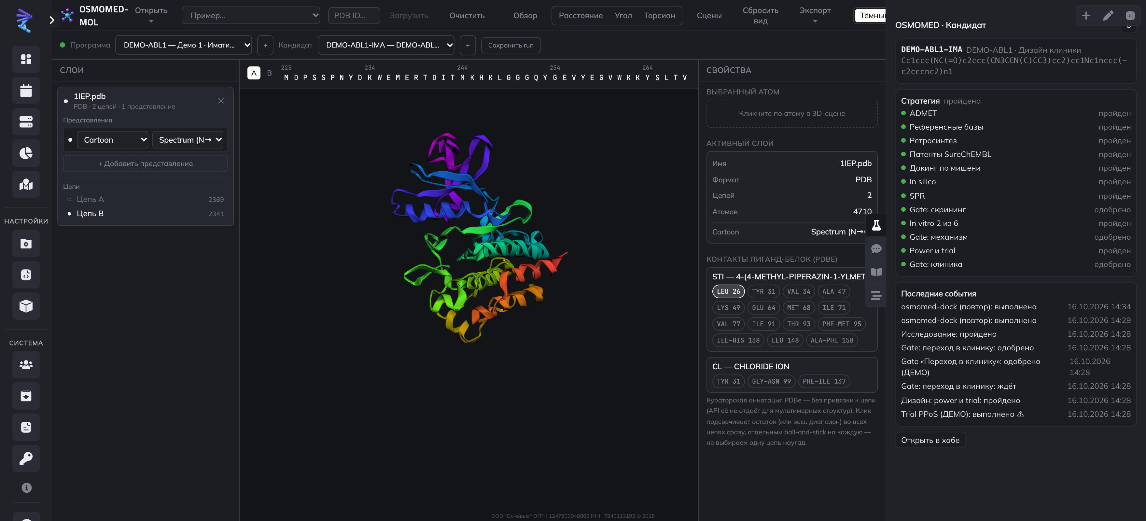Click the Открыть в хабе button
Screen dimensions: 1146x521
[930, 440]
